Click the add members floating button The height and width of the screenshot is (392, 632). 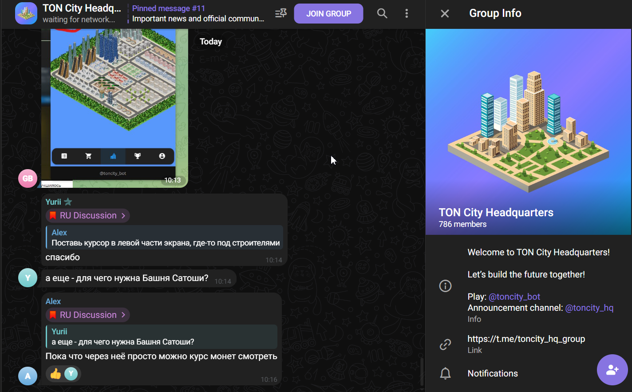(x=612, y=370)
